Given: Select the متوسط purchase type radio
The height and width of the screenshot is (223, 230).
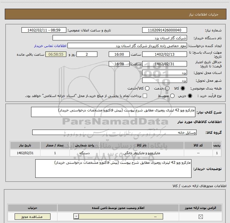Looking at the screenshot, I should 172,96.
